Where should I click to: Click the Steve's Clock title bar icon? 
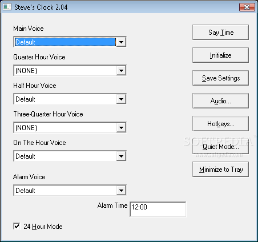[x=7, y=7]
